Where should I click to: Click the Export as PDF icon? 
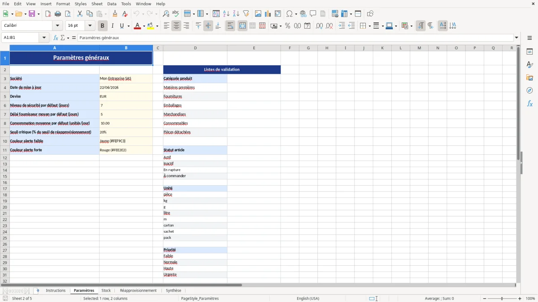click(x=48, y=14)
